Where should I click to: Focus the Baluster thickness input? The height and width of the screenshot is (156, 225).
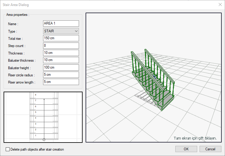[x=61, y=60]
